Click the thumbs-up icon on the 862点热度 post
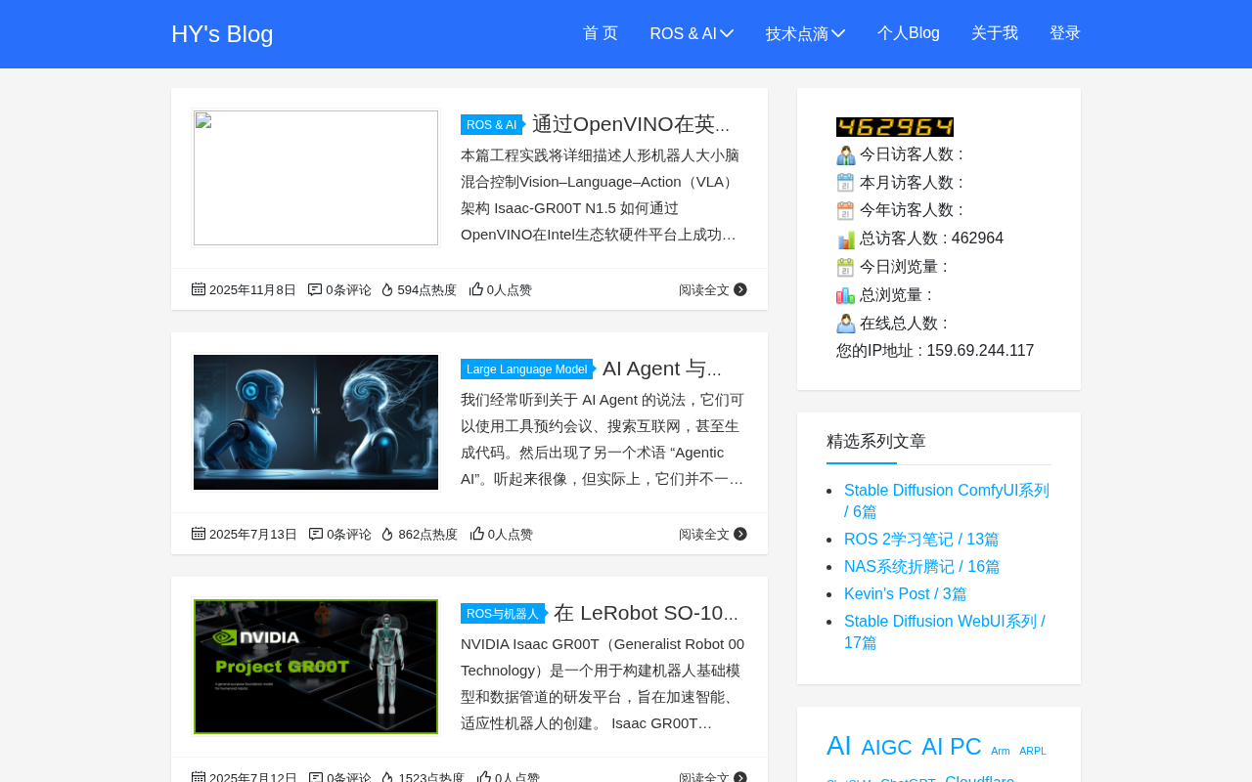The height and width of the screenshot is (782, 1252). (x=477, y=534)
